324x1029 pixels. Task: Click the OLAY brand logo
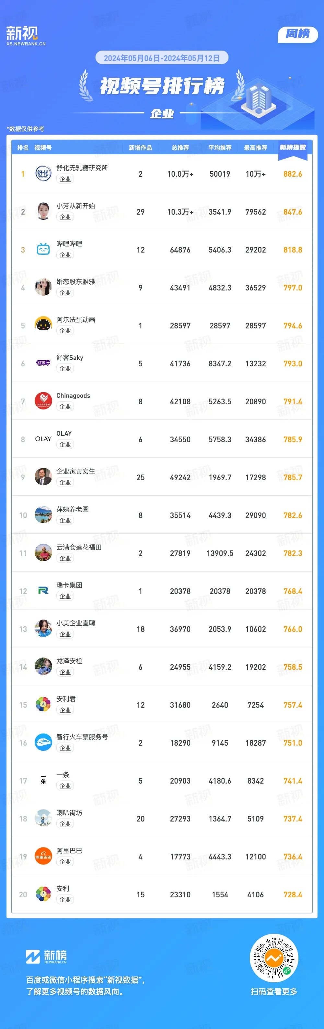[x=43, y=439]
